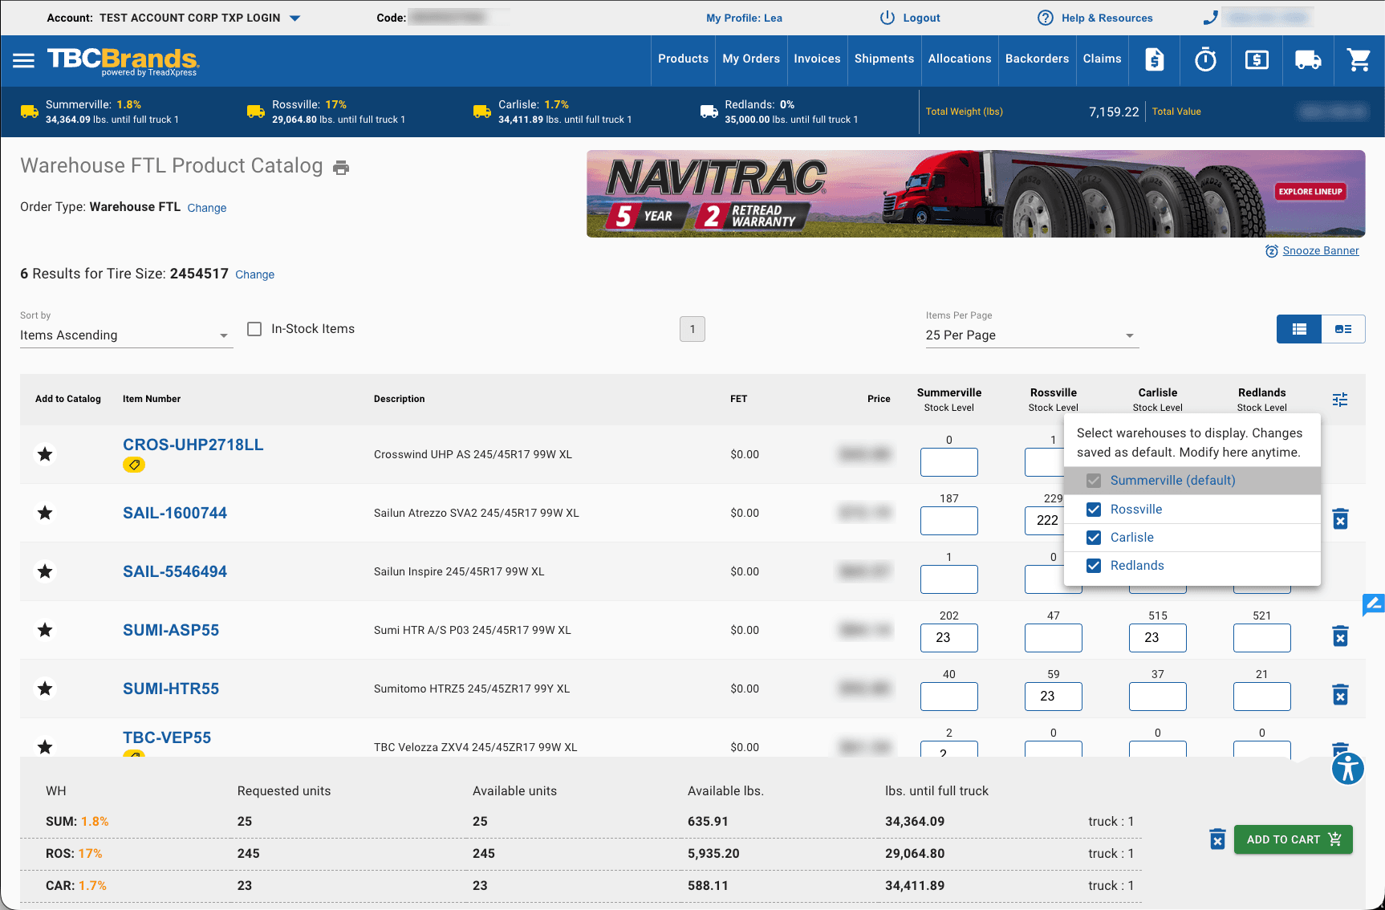Open the feedback pencil side tab
The image size is (1385, 910).
pos(1374,604)
